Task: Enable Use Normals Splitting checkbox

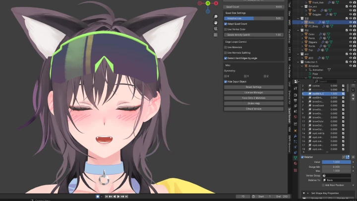Action: (226, 53)
